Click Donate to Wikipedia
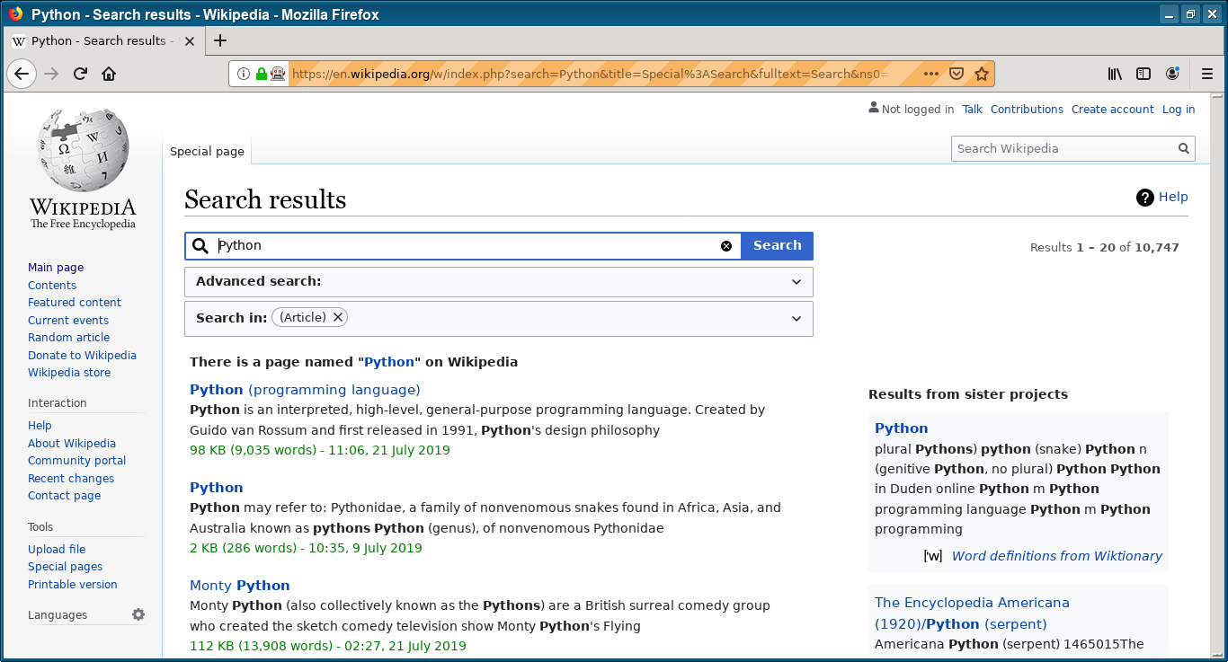Image resolution: width=1228 pixels, height=662 pixels. 82,356
